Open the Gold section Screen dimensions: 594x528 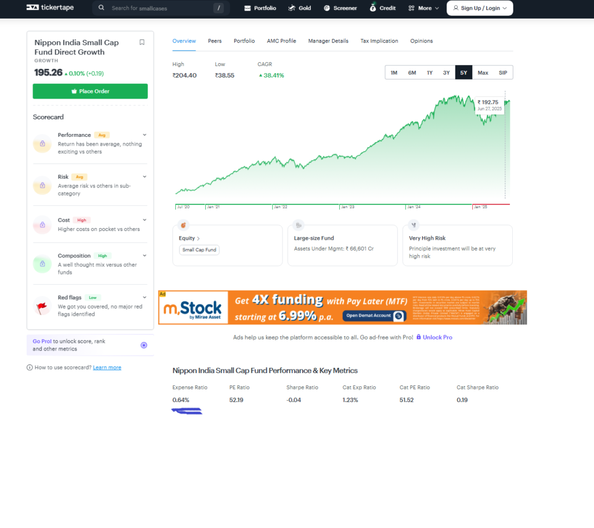(x=300, y=8)
